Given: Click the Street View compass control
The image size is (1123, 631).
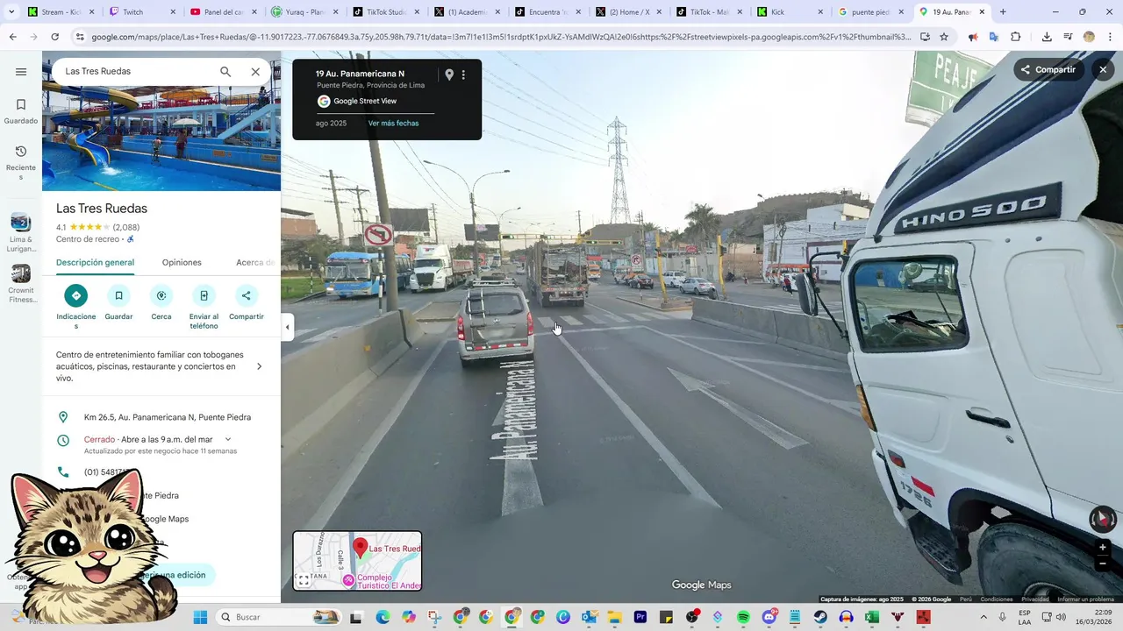Looking at the screenshot, I should click(x=1103, y=519).
